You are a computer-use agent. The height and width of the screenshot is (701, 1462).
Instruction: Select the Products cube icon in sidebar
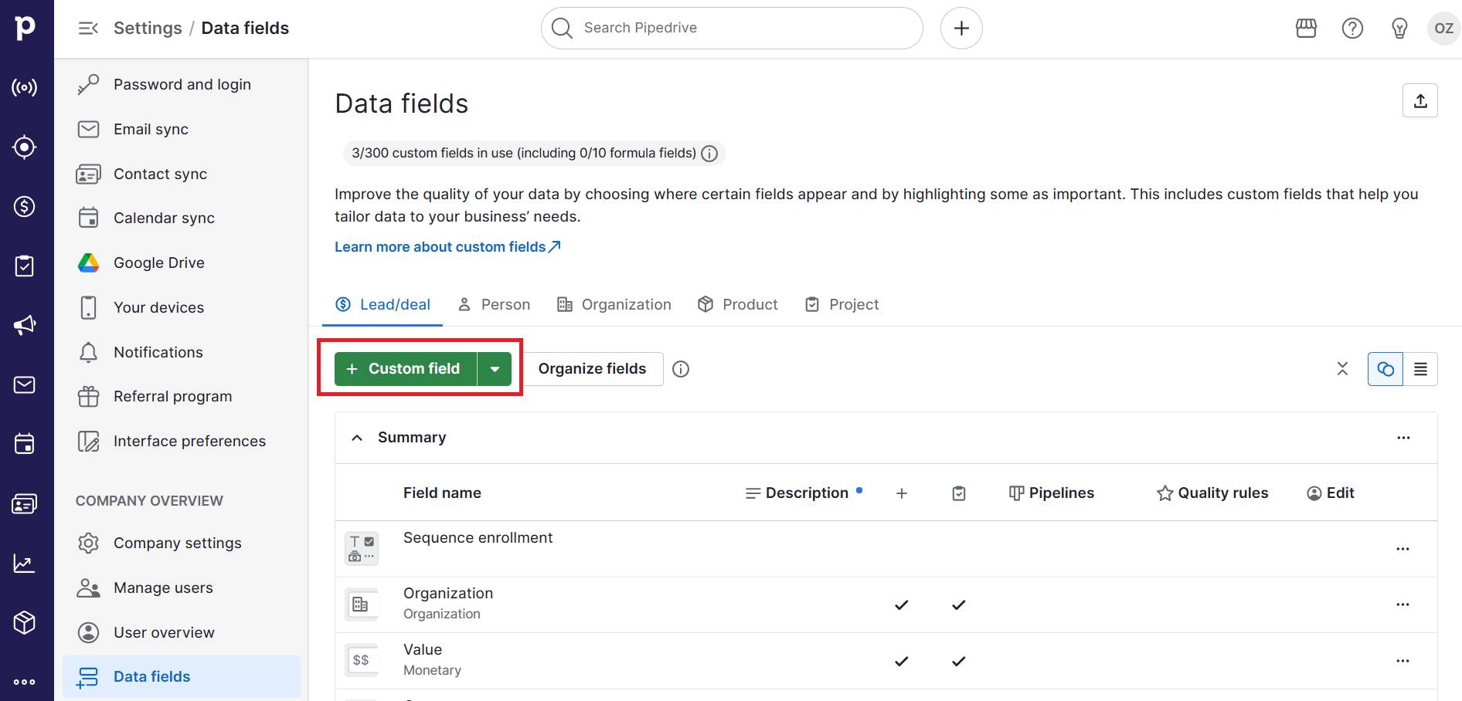point(24,622)
